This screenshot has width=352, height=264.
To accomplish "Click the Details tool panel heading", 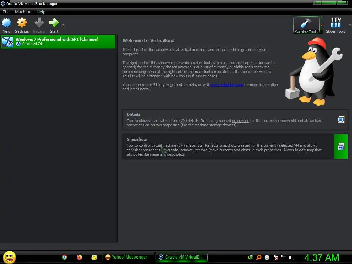I will tap(133, 114).
